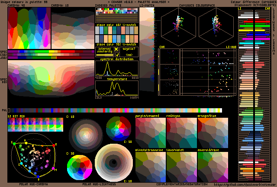Click the first swatch in PAL strip
This screenshot has height=187, width=277.
tap(10, 111)
